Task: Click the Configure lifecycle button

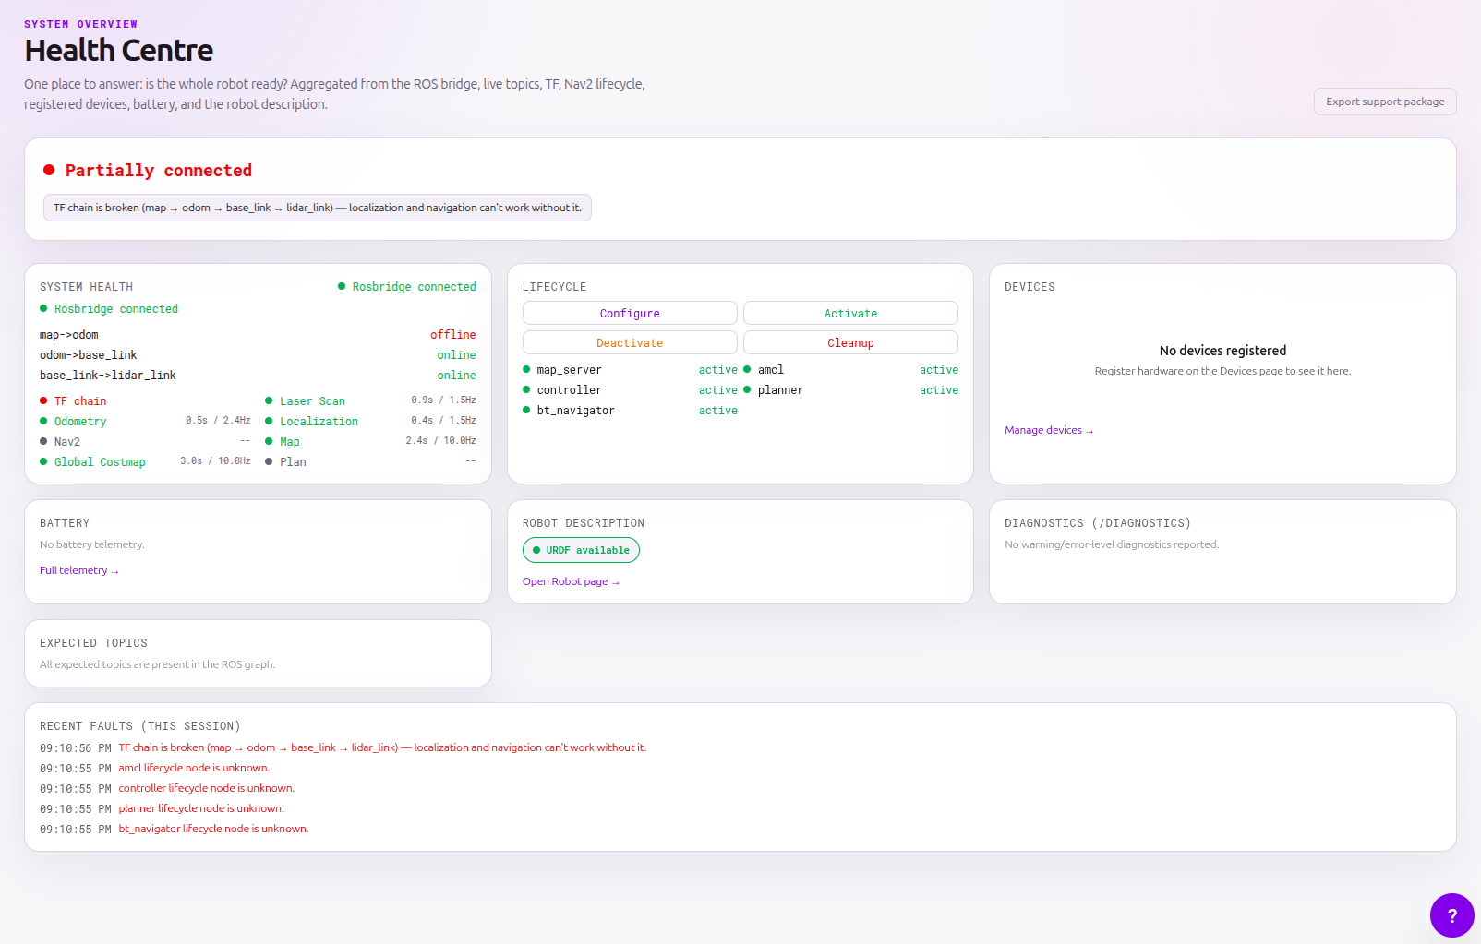Action: tap(630, 313)
